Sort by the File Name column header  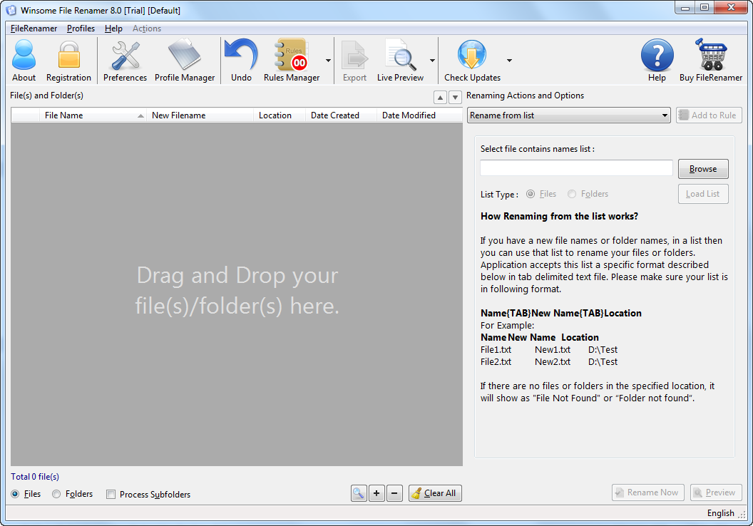[x=93, y=115]
